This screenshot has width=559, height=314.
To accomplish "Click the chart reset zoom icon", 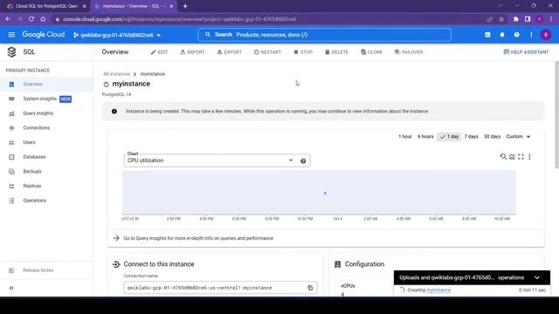I will pyautogui.click(x=503, y=157).
